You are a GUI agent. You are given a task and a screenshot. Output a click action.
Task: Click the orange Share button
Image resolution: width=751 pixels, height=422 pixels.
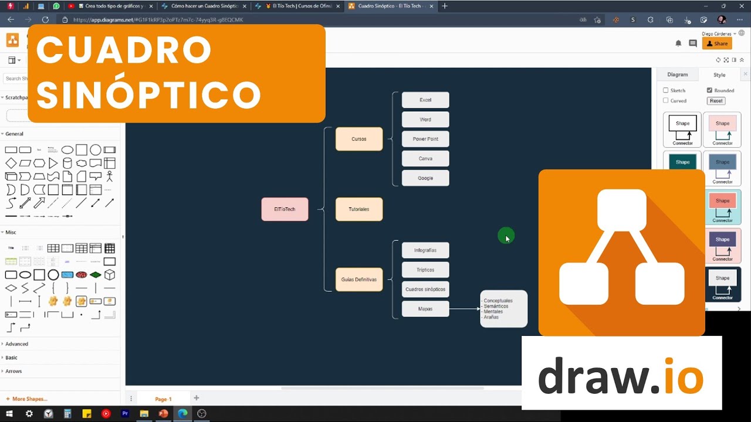[x=717, y=43]
